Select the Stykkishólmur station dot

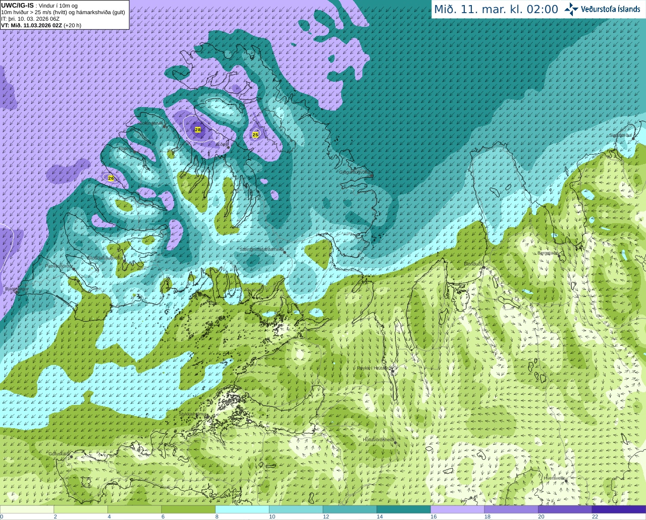coord(206,417)
